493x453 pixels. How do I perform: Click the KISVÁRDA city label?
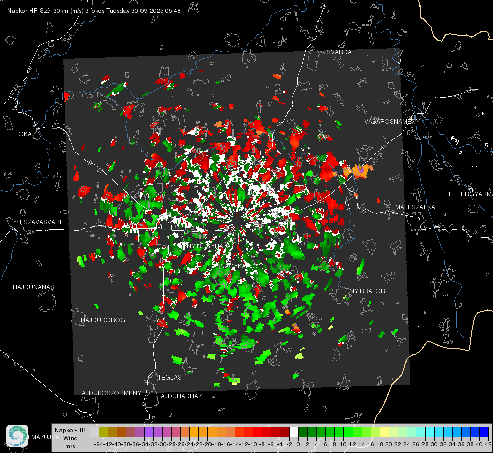(336, 52)
